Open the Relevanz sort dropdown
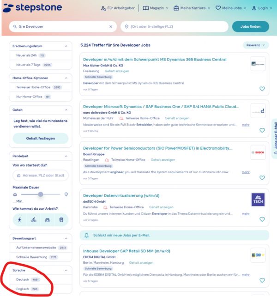The image size is (277, 297). [x=256, y=45]
